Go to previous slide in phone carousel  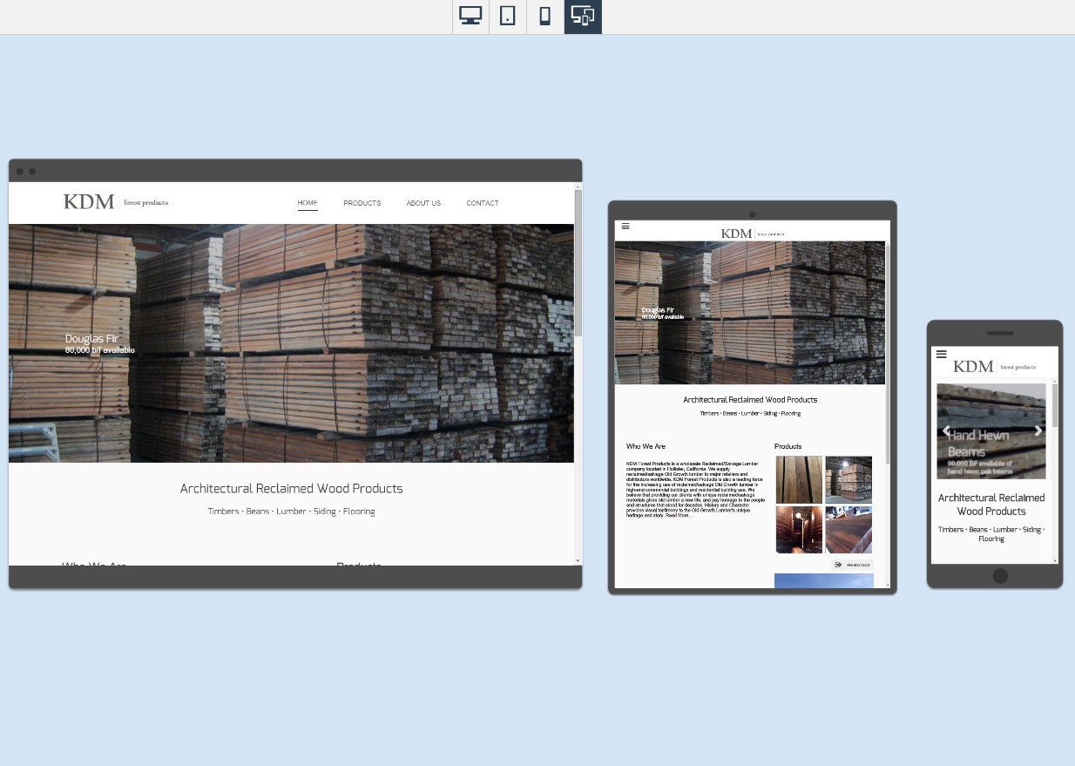coord(946,431)
